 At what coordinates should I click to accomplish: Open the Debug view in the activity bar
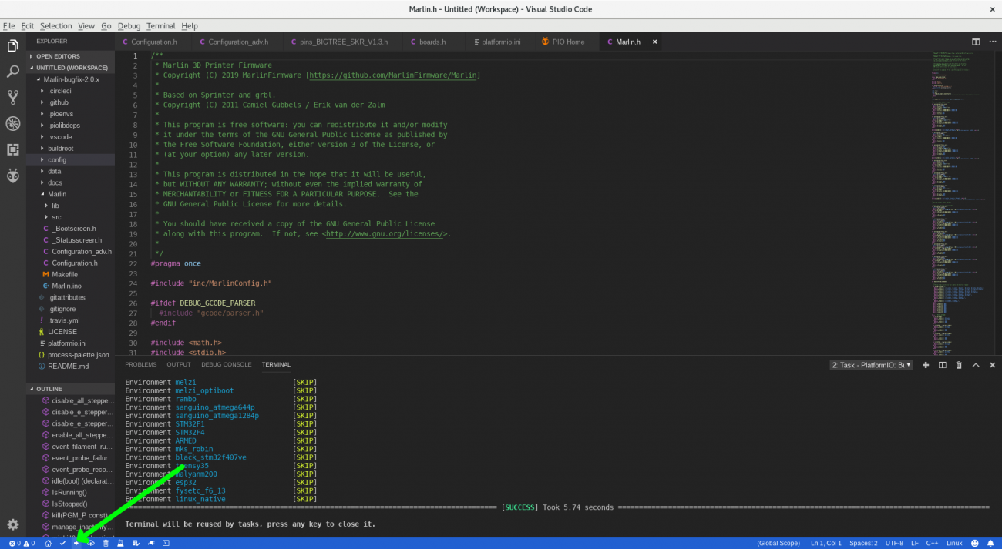(x=12, y=124)
